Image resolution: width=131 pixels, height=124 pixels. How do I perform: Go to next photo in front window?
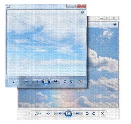tap(55, 81)
